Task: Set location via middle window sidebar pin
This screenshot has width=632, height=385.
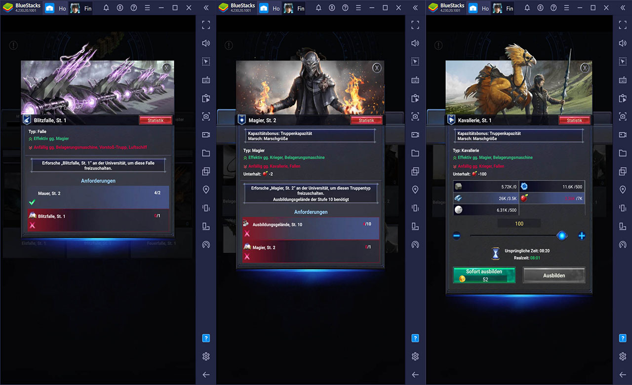Action: [x=415, y=190]
